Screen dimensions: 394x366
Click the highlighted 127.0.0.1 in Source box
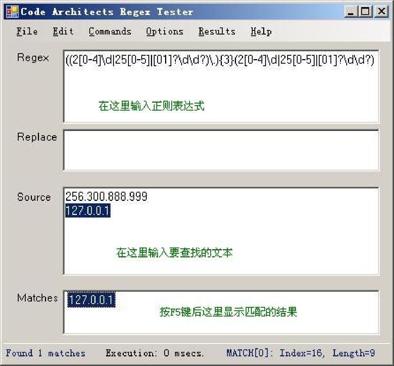pyautogui.click(x=88, y=211)
